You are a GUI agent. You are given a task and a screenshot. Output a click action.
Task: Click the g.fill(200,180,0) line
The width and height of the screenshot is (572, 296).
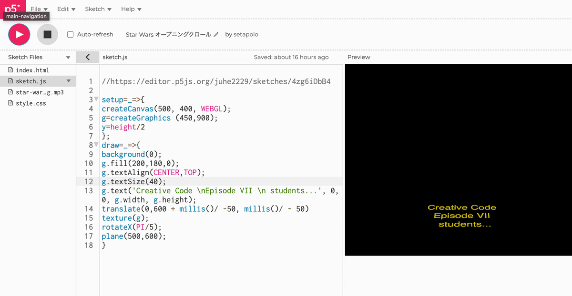pos(140,163)
